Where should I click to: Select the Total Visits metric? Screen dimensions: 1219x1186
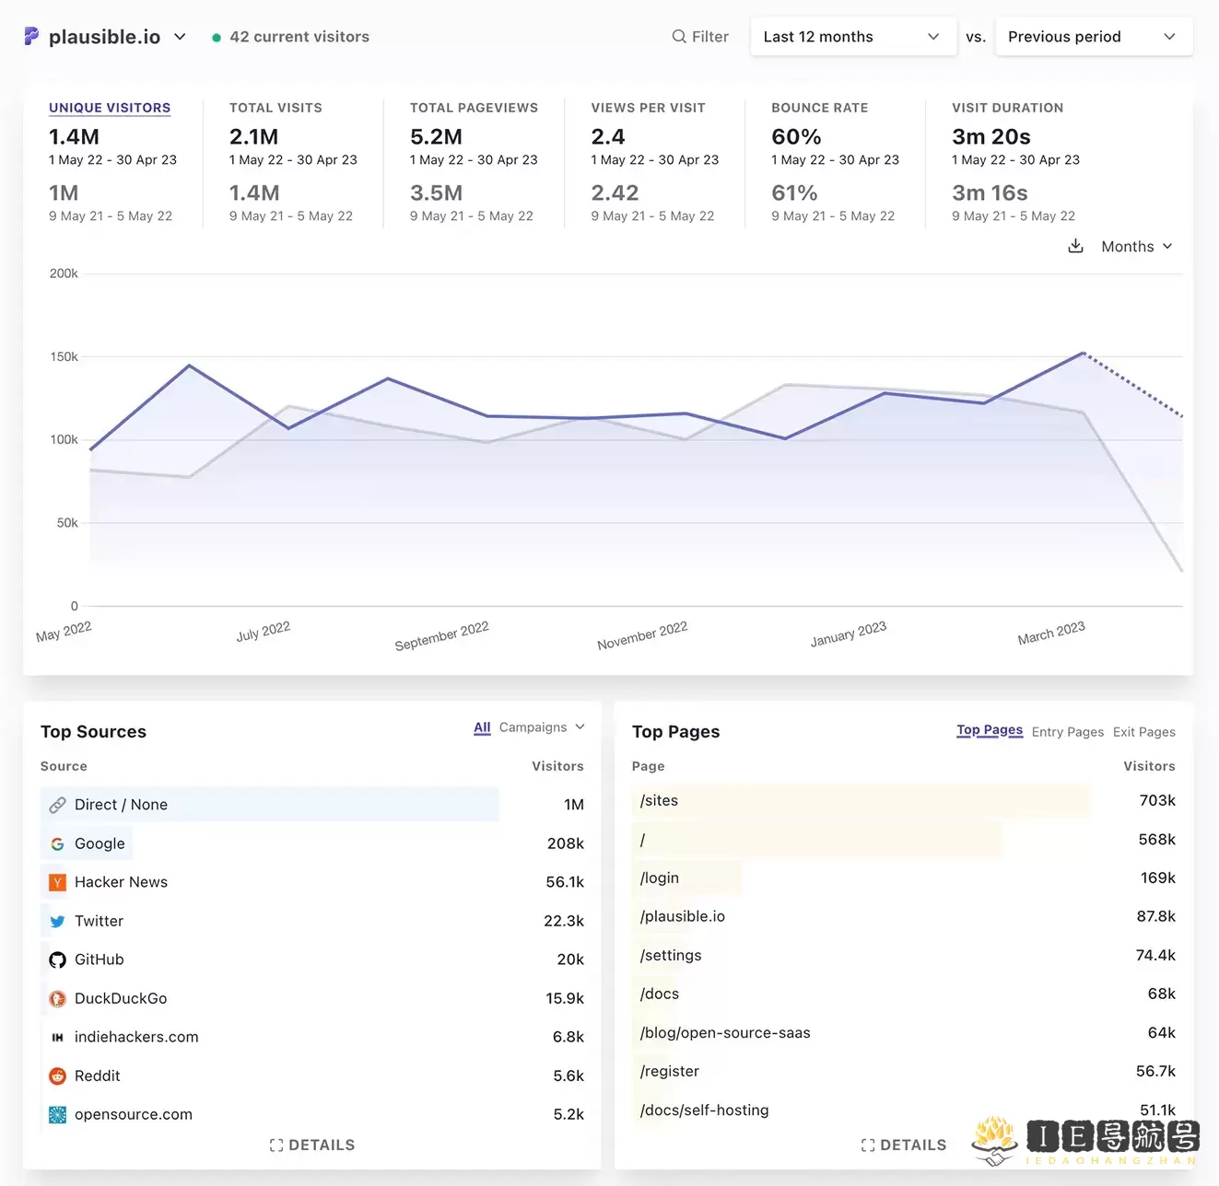[275, 108]
